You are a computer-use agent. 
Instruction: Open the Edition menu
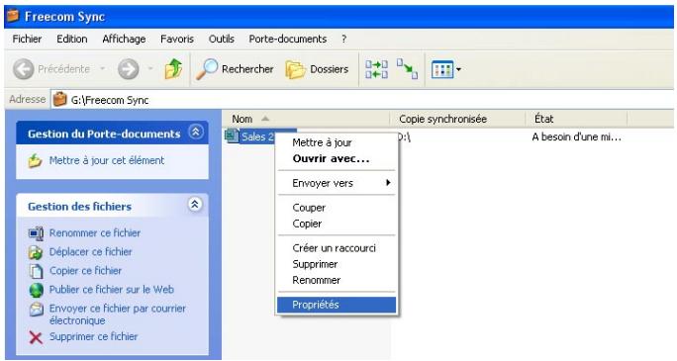(72, 39)
